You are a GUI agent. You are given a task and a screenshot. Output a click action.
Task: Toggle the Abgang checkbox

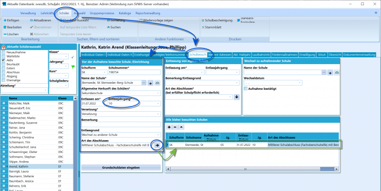coord(3,76)
